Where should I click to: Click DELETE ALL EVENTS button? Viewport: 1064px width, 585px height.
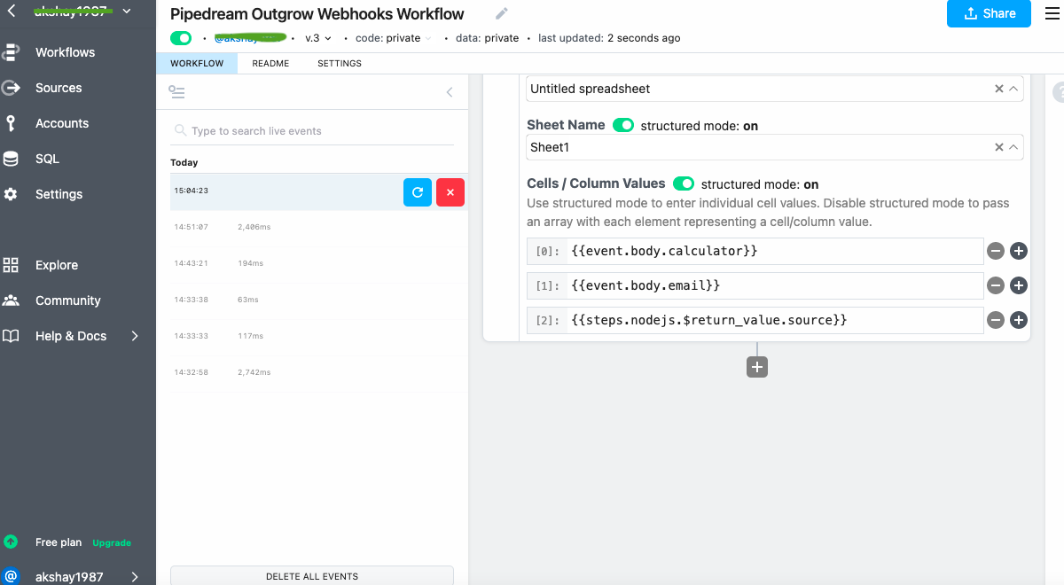312,575
